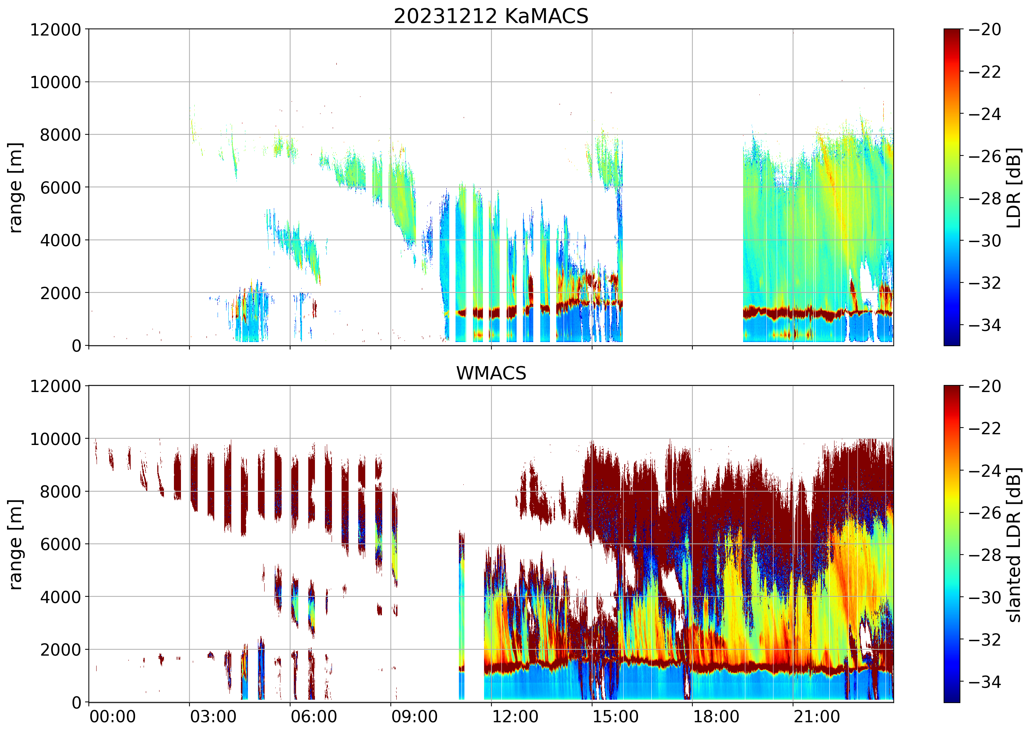
Task: Click the bottom plot 10000 y-axis label
Action: click(x=56, y=439)
